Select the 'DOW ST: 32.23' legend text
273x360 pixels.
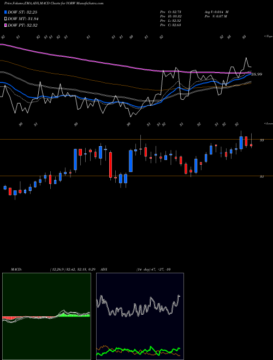click(x=22, y=12)
